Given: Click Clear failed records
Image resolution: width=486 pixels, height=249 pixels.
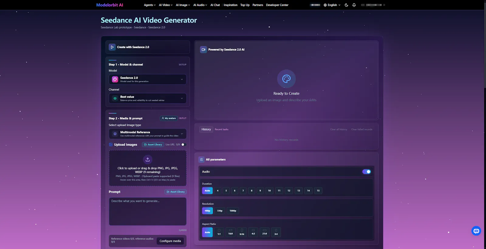Looking at the screenshot, I should point(362,130).
